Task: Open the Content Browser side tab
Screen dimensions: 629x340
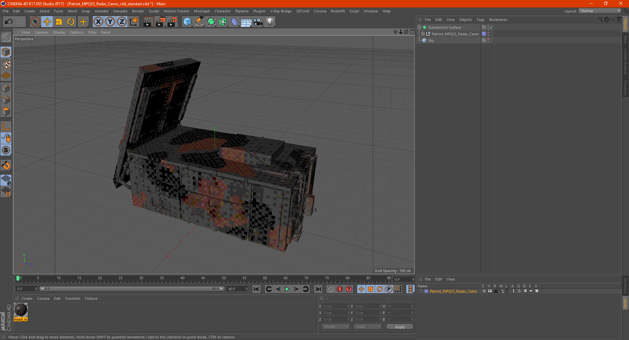Action: 625,62
